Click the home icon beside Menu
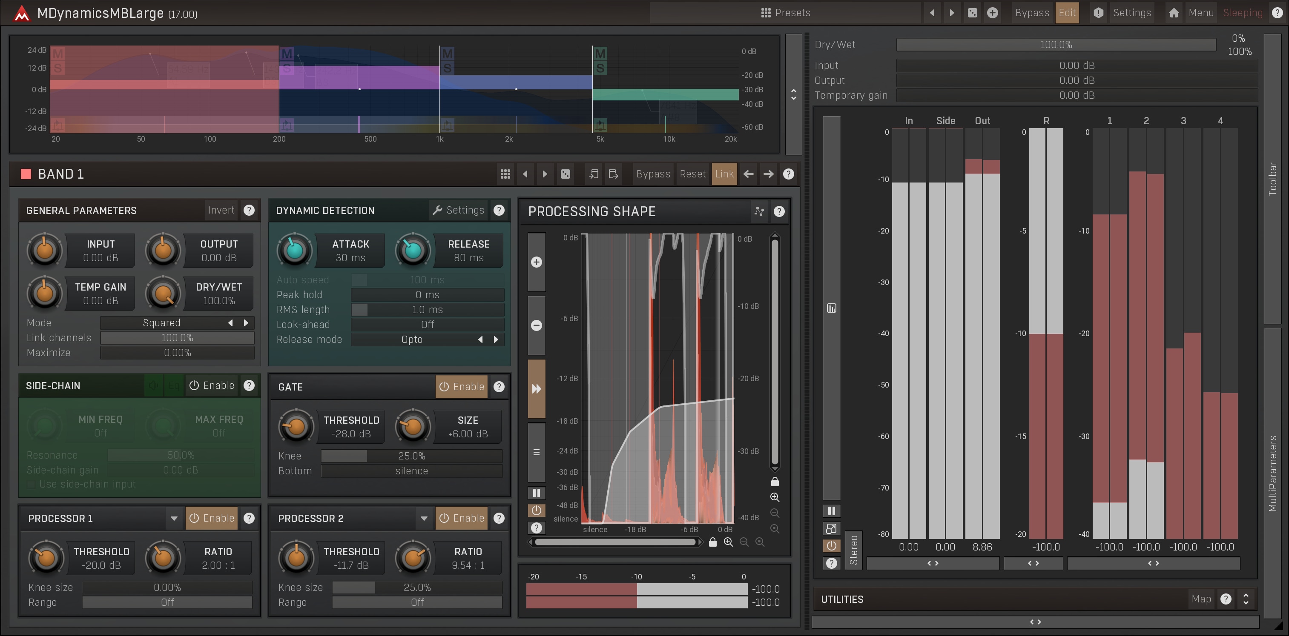 [1174, 13]
